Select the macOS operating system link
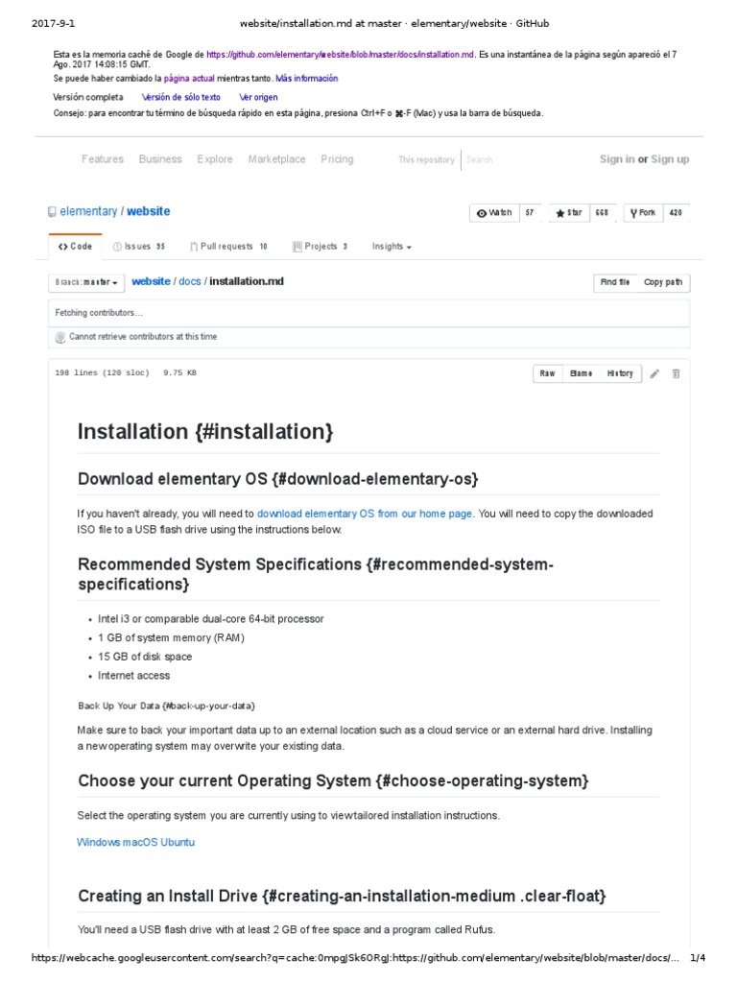The image size is (737, 983). tap(140, 842)
